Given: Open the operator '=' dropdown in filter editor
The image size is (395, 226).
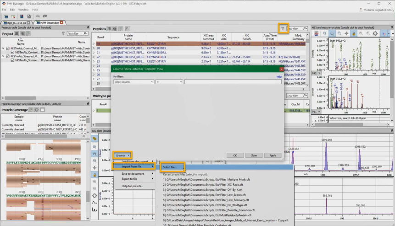Looking at the screenshot, I should click(169, 82).
